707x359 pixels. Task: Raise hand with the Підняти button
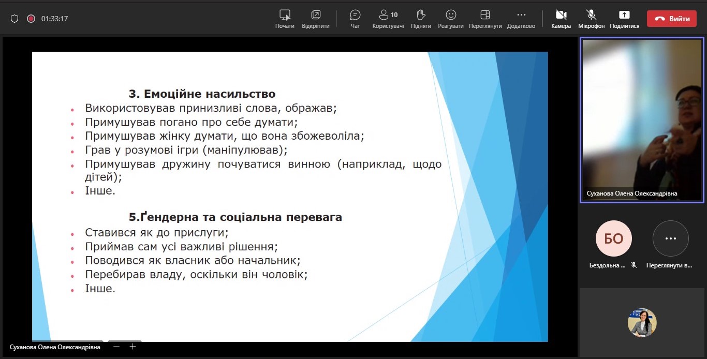(421, 19)
